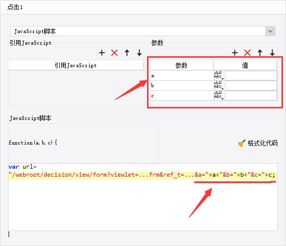Click the 引用JavaScript column header
Viewport: 286px width, 246px height.
76,65
